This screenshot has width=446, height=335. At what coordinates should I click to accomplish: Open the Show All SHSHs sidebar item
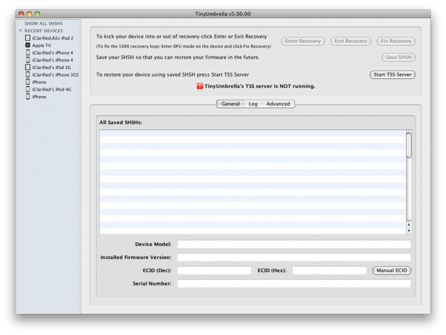point(43,24)
